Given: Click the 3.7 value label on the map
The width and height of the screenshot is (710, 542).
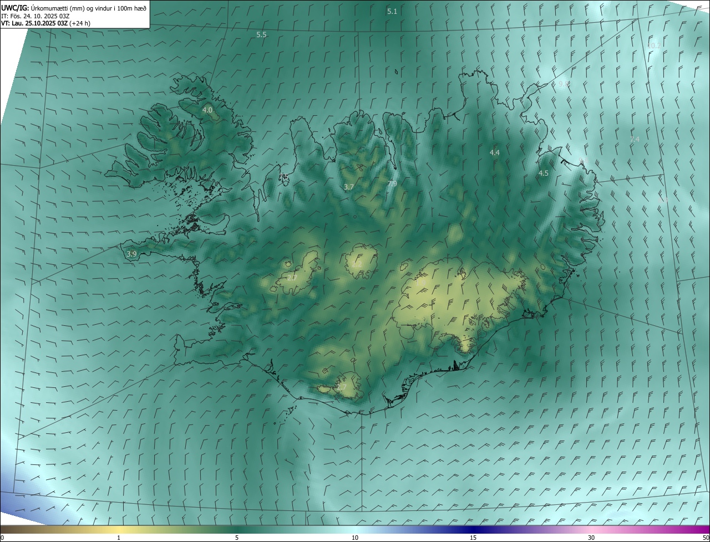Looking at the screenshot, I should point(348,187).
